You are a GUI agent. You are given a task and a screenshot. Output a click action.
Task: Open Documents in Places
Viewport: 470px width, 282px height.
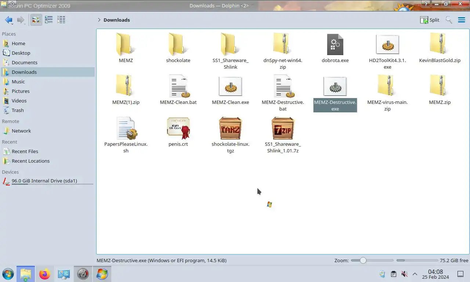(48, 62)
